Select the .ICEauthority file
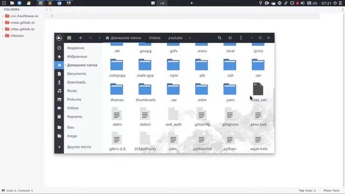The image size is (345, 194). pos(145,141)
